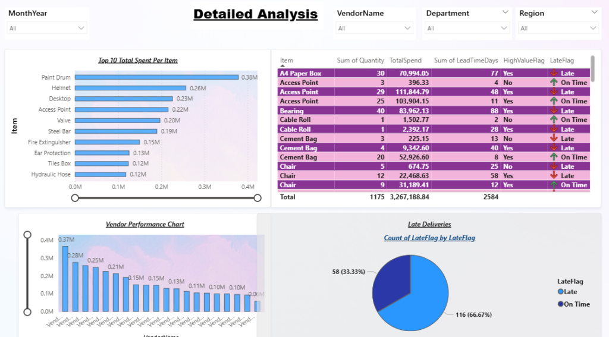Click the sort arrow under Item column header
The width and height of the screenshot is (609, 337).
point(282,66)
